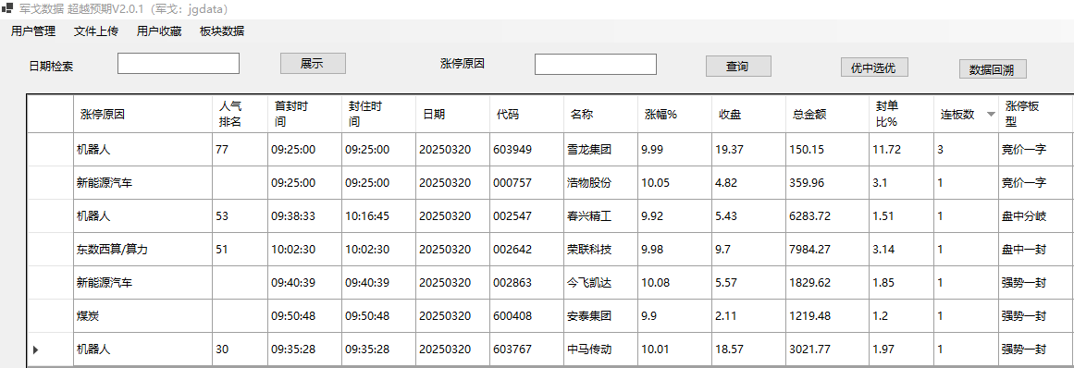This screenshot has width=1074, height=368.
Task: Click stock code 002547
Action: (526, 216)
